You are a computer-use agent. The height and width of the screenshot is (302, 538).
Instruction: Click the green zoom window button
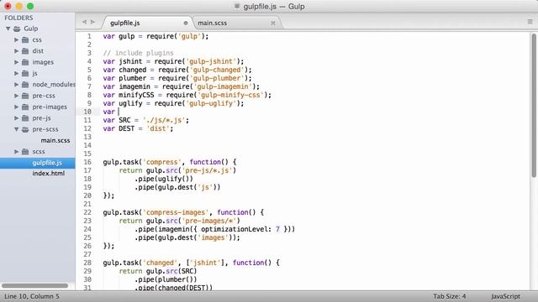(30, 6)
